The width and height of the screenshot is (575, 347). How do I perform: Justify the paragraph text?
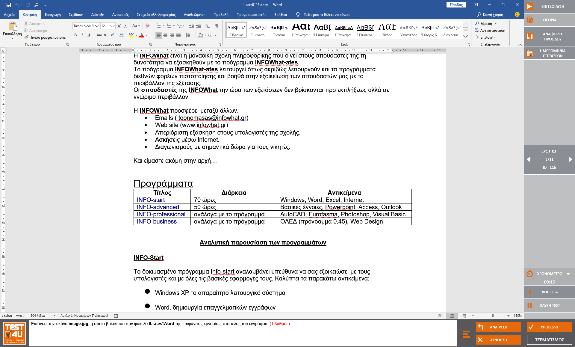click(x=178, y=35)
